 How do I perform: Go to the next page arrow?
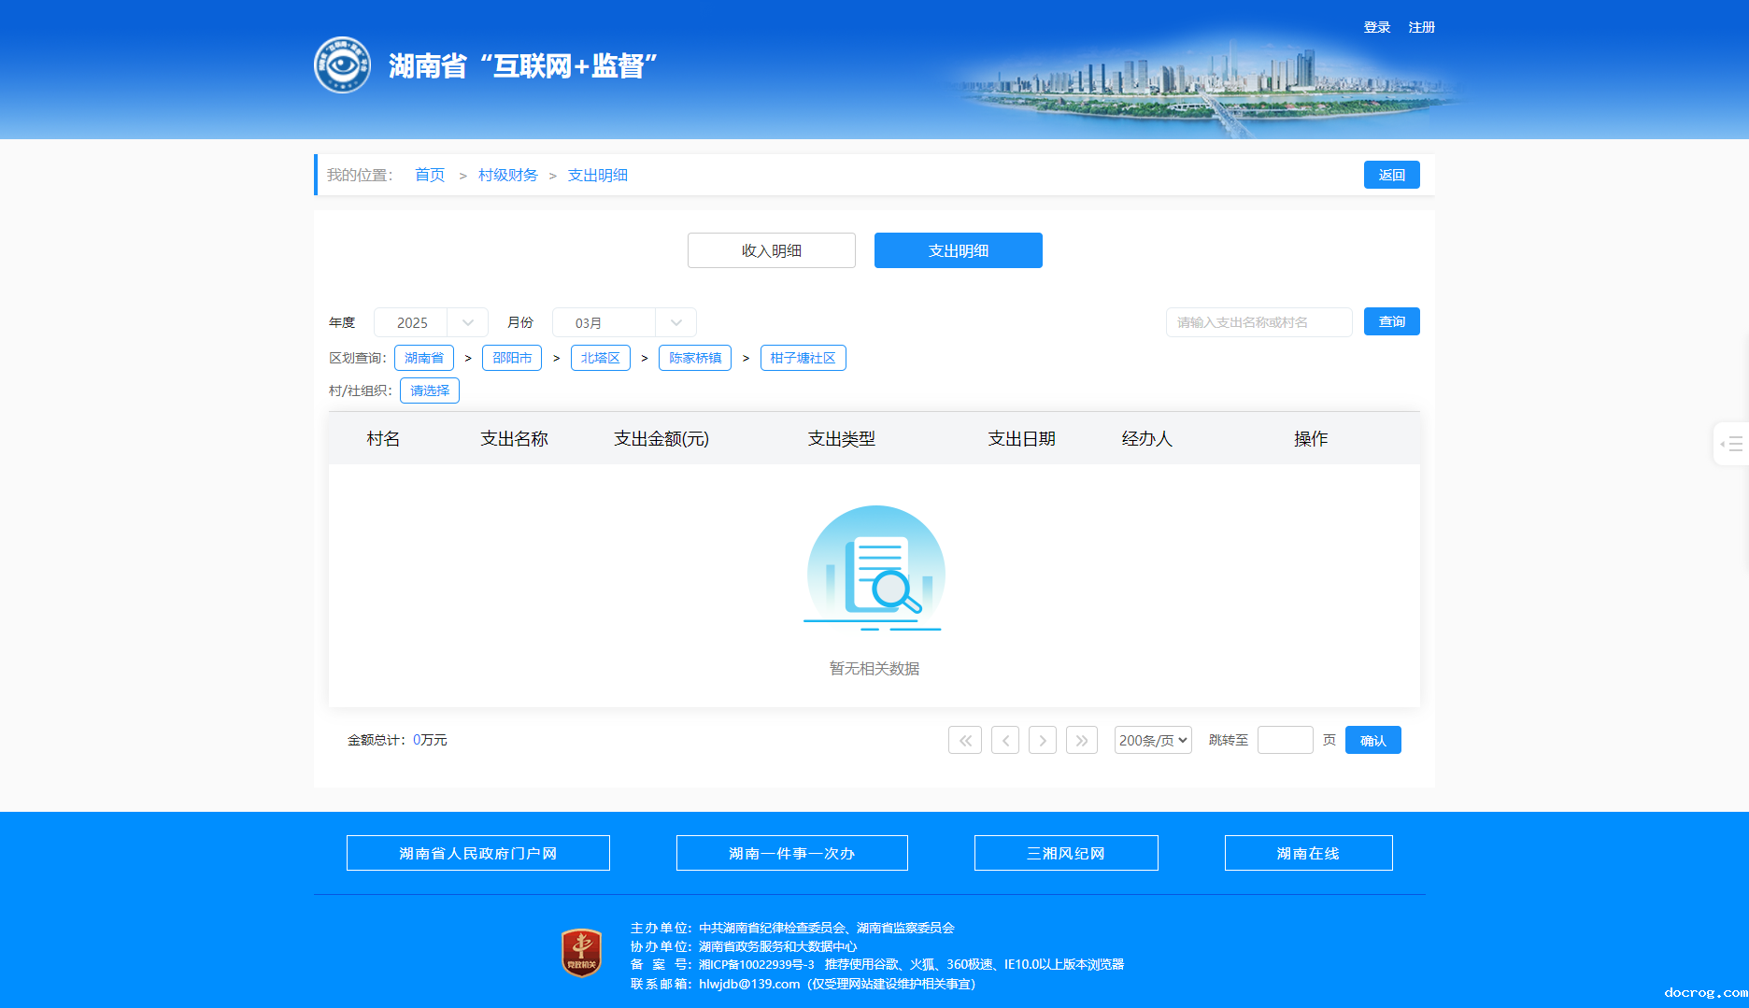point(1043,740)
